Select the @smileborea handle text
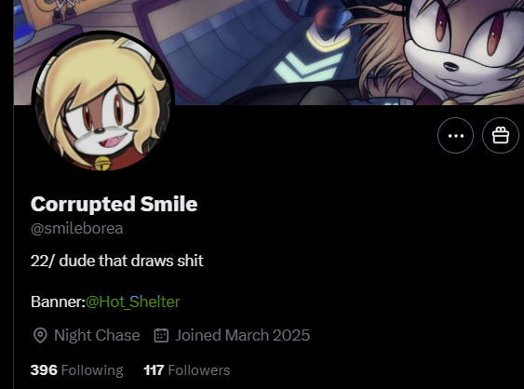This screenshot has height=389, width=524. [77, 229]
